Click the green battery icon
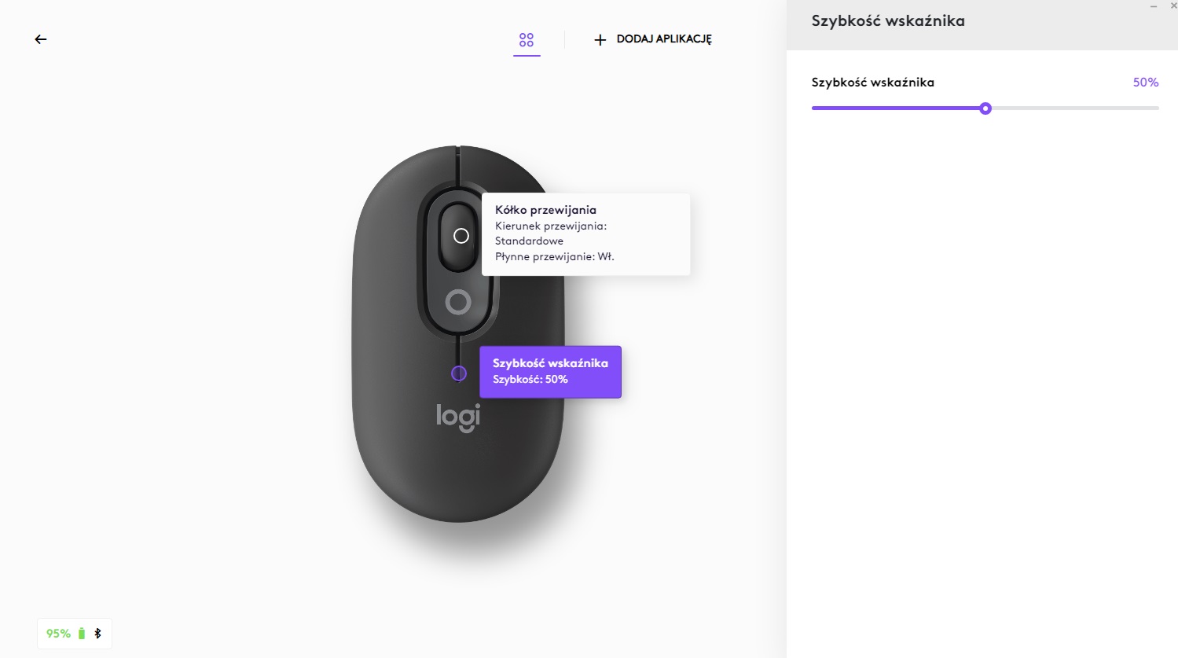This screenshot has width=1178, height=658. click(x=82, y=634)
